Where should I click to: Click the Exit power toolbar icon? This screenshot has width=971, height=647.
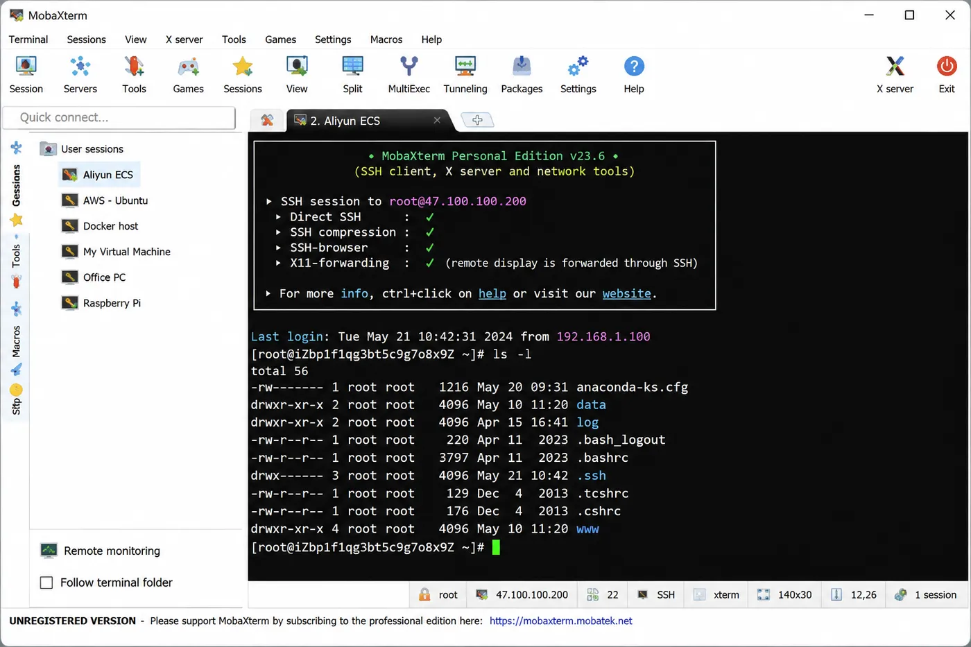(947, 67)
